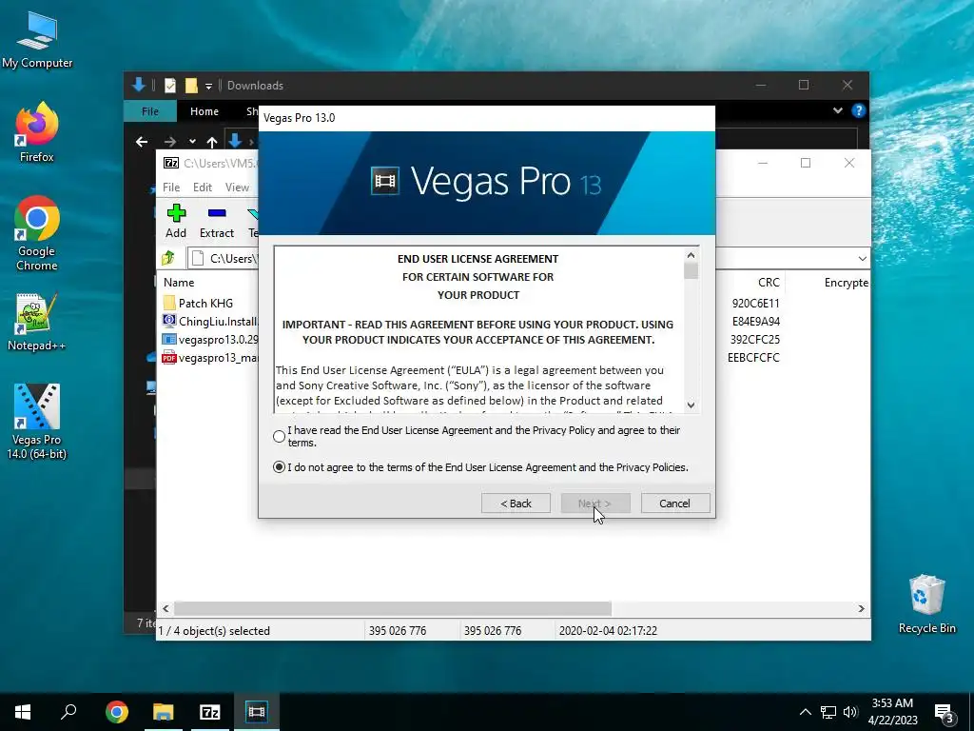Click the File Explorer icon in the taskbar
974x731 pixels.
[163, 712]
